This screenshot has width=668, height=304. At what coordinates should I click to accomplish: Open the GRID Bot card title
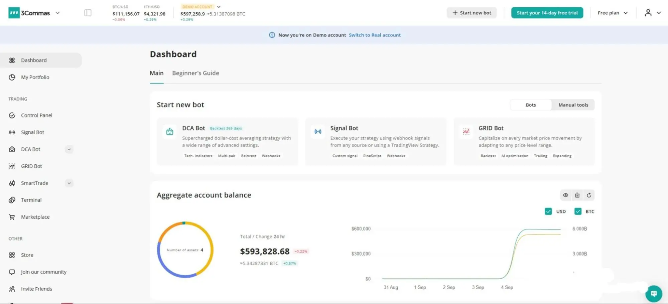coord(491,128)
